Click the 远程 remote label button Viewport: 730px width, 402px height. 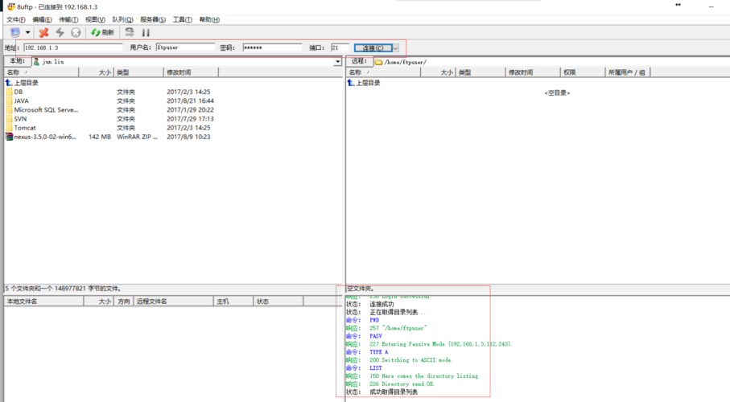[359, 61]
